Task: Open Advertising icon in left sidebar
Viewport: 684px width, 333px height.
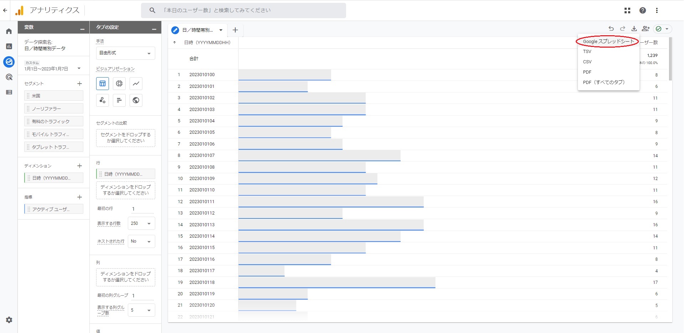Action: click(x=9, y=77)
